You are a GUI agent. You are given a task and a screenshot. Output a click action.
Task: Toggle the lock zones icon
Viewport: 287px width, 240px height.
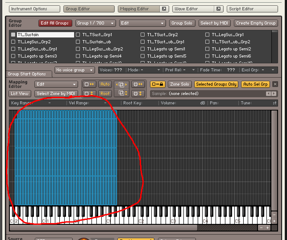(x=158, y=84)
